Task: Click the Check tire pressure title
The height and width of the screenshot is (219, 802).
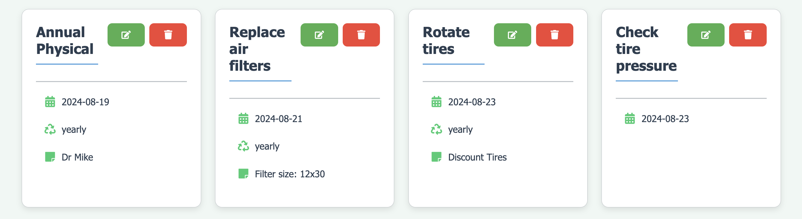Action: (646, 49)
